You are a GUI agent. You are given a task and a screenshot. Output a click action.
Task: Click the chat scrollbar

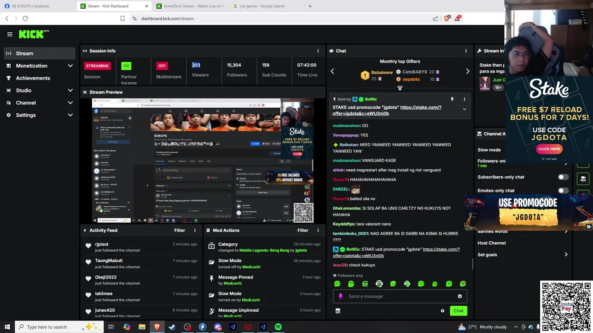click(x=473, y=264)
